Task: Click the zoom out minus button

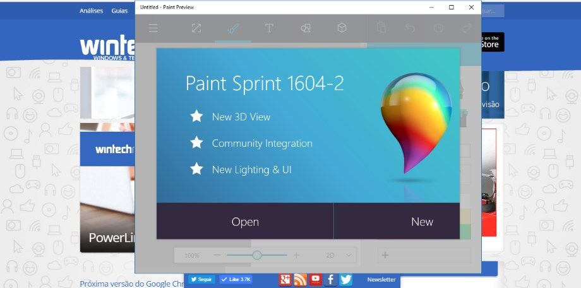Action: (x=217, y=255)
